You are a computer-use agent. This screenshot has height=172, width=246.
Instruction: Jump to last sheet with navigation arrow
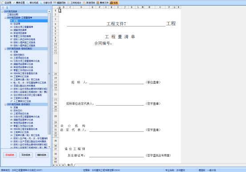point(63,165)
